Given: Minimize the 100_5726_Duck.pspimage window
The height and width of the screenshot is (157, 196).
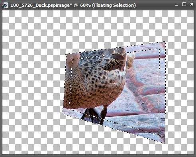Looking at the screenshot, I should [176, 5].
